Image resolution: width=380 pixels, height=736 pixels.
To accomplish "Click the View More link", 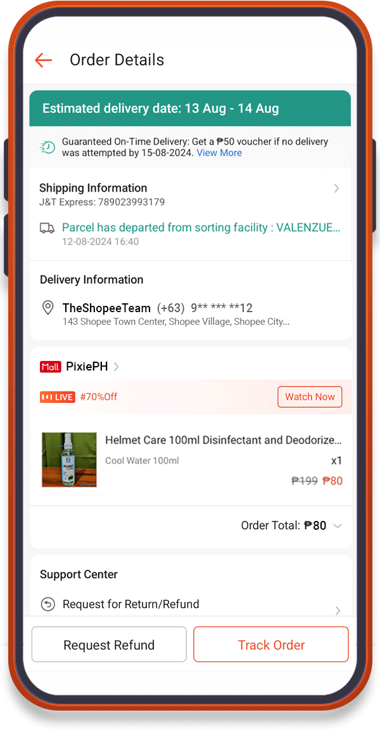I will point(219,153).
